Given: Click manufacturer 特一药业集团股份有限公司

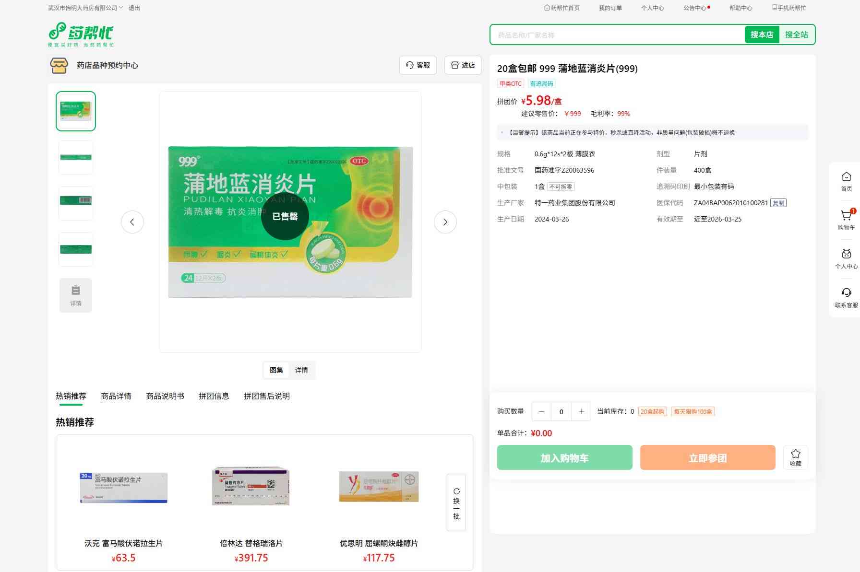Looking at the screenshot, I should pyautogui.click(x=575, y=203).
